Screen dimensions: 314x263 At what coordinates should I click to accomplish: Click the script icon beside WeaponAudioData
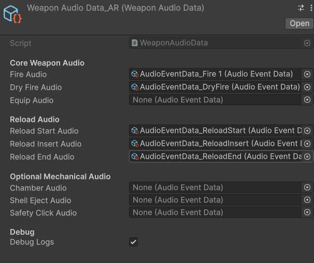point(135,43)
